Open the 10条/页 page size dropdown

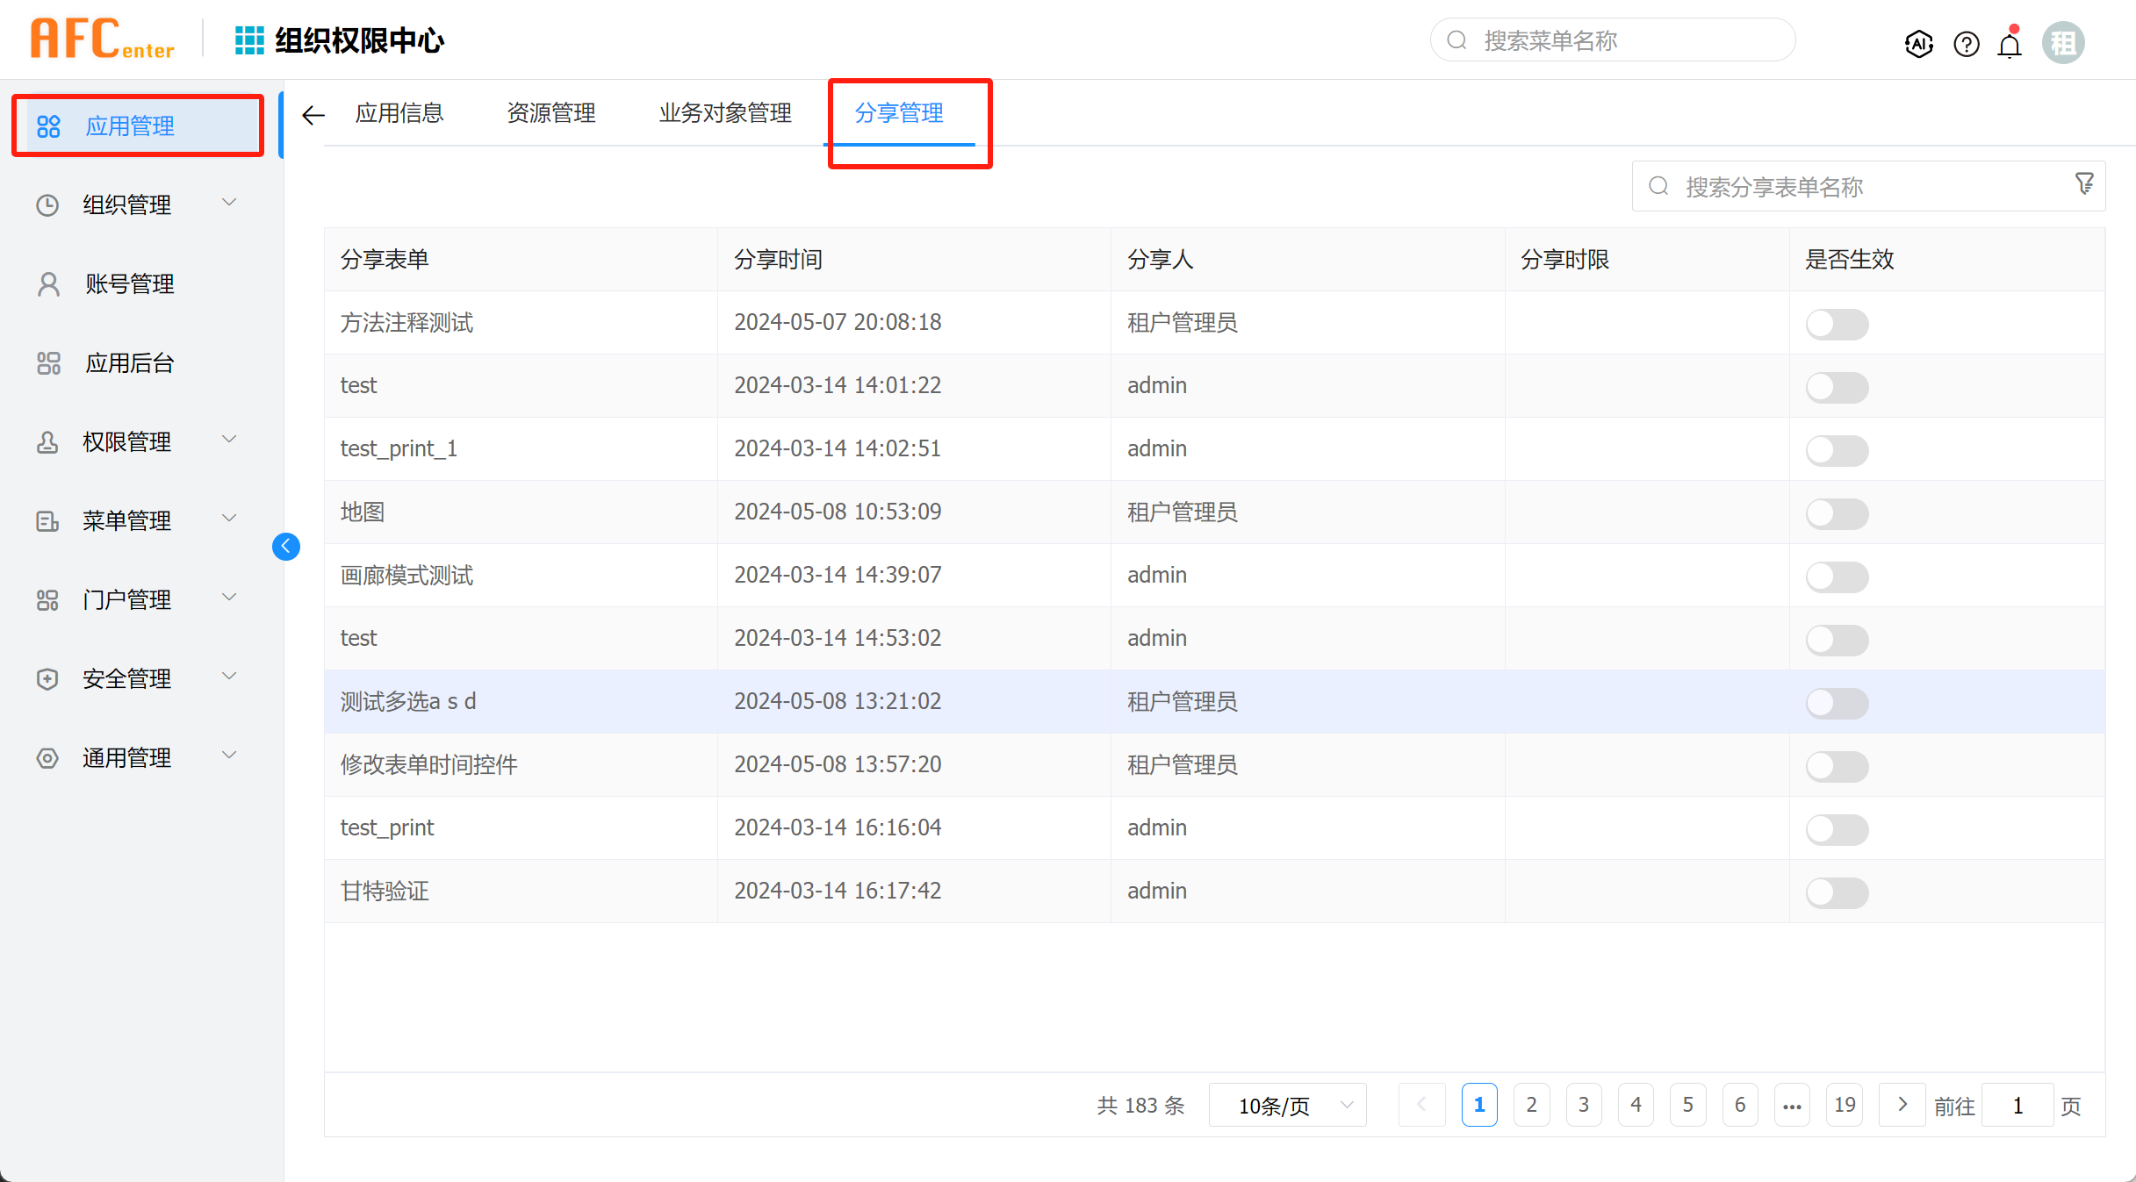pos(1287,1106)
